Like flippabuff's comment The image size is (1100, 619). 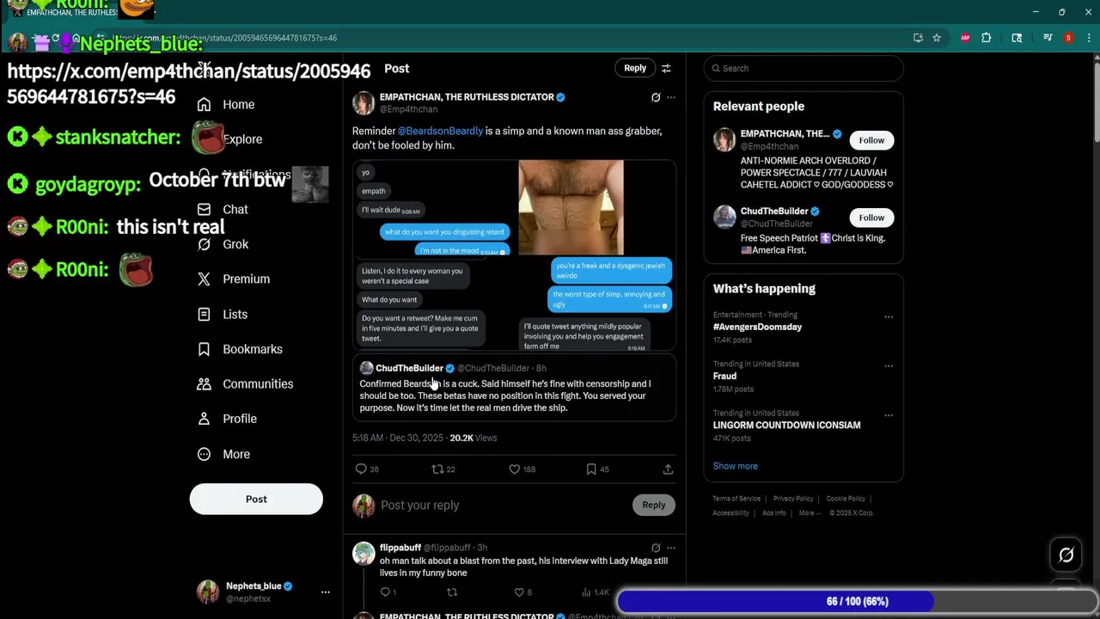518,592
